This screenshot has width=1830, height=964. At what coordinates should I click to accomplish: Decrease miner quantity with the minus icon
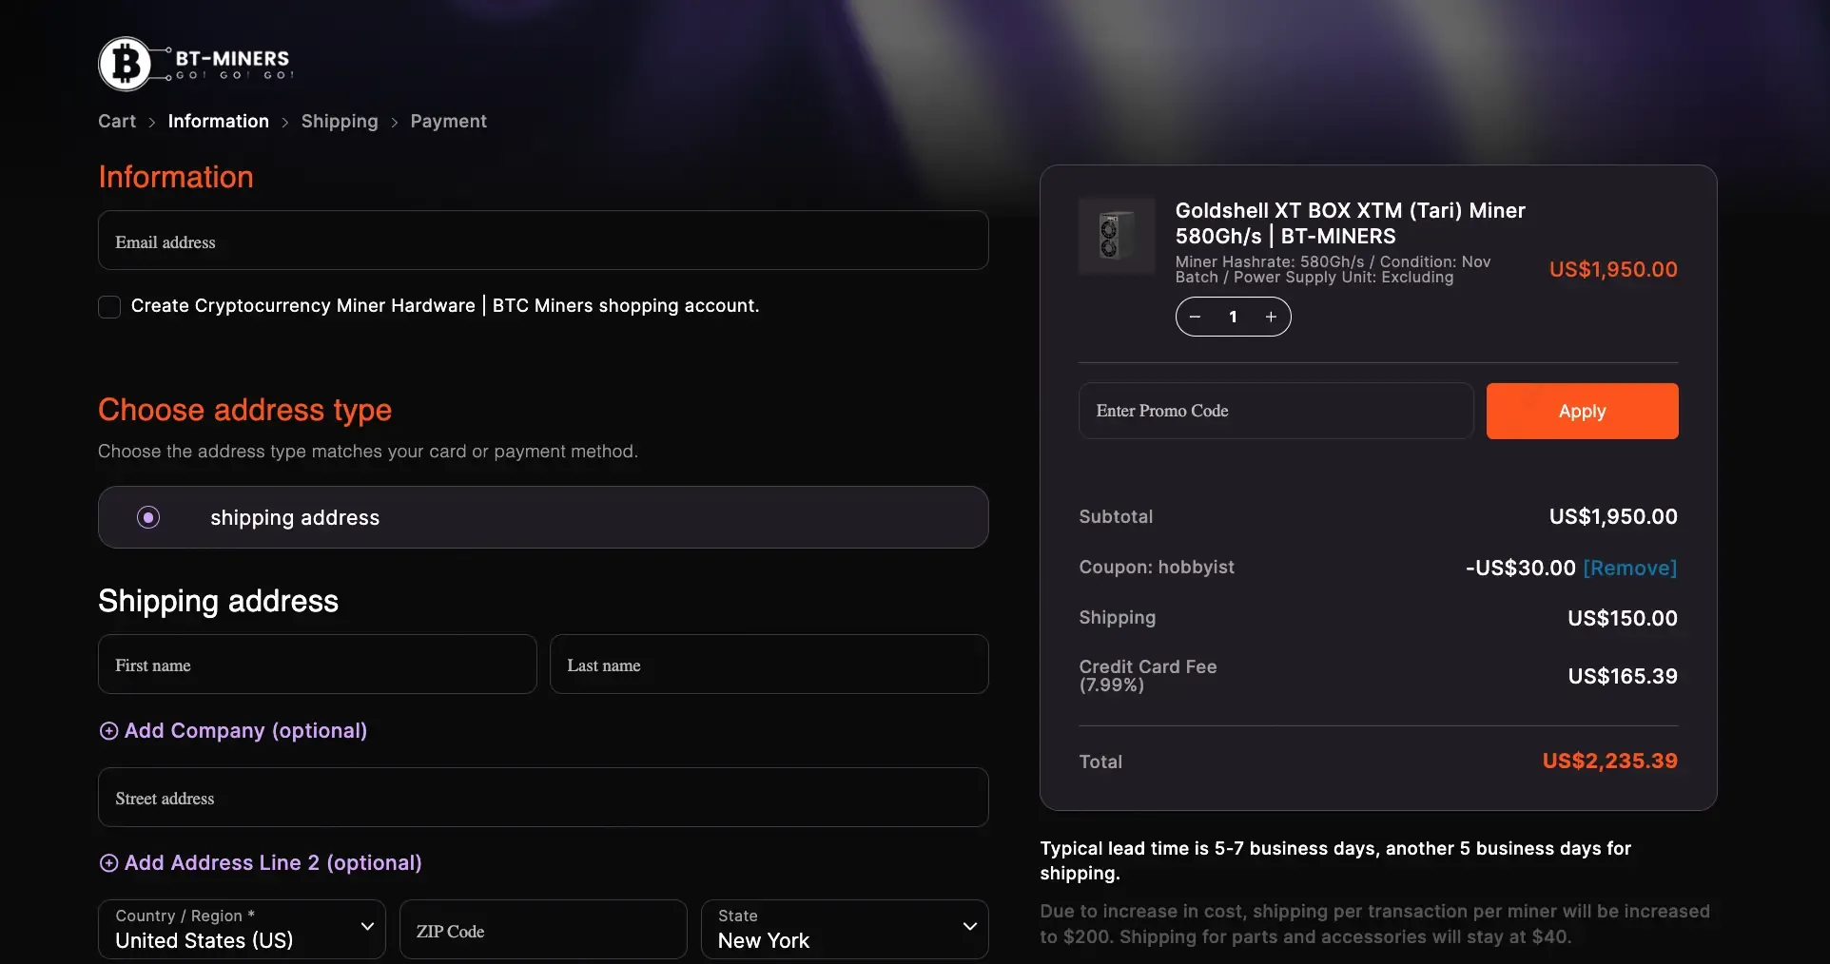(x=1195, y=317)
